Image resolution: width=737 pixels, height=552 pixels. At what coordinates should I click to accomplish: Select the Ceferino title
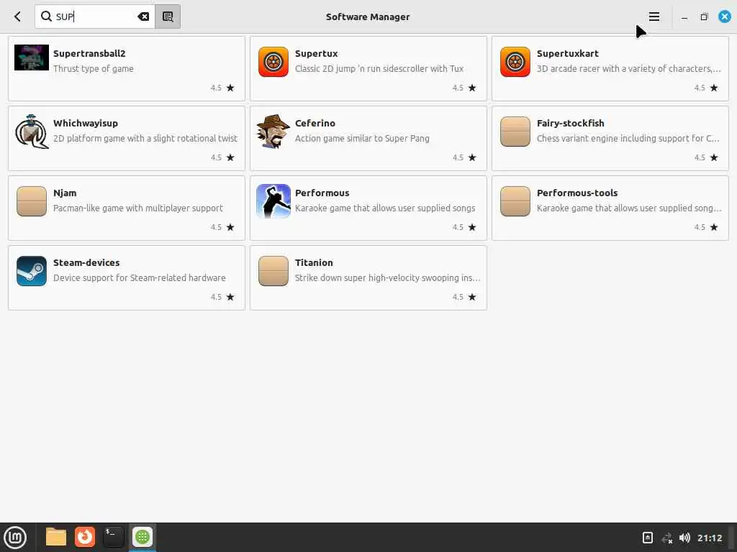[x=315, y=124]
